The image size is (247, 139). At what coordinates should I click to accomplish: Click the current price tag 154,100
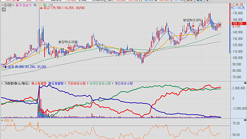click(239, 24)
